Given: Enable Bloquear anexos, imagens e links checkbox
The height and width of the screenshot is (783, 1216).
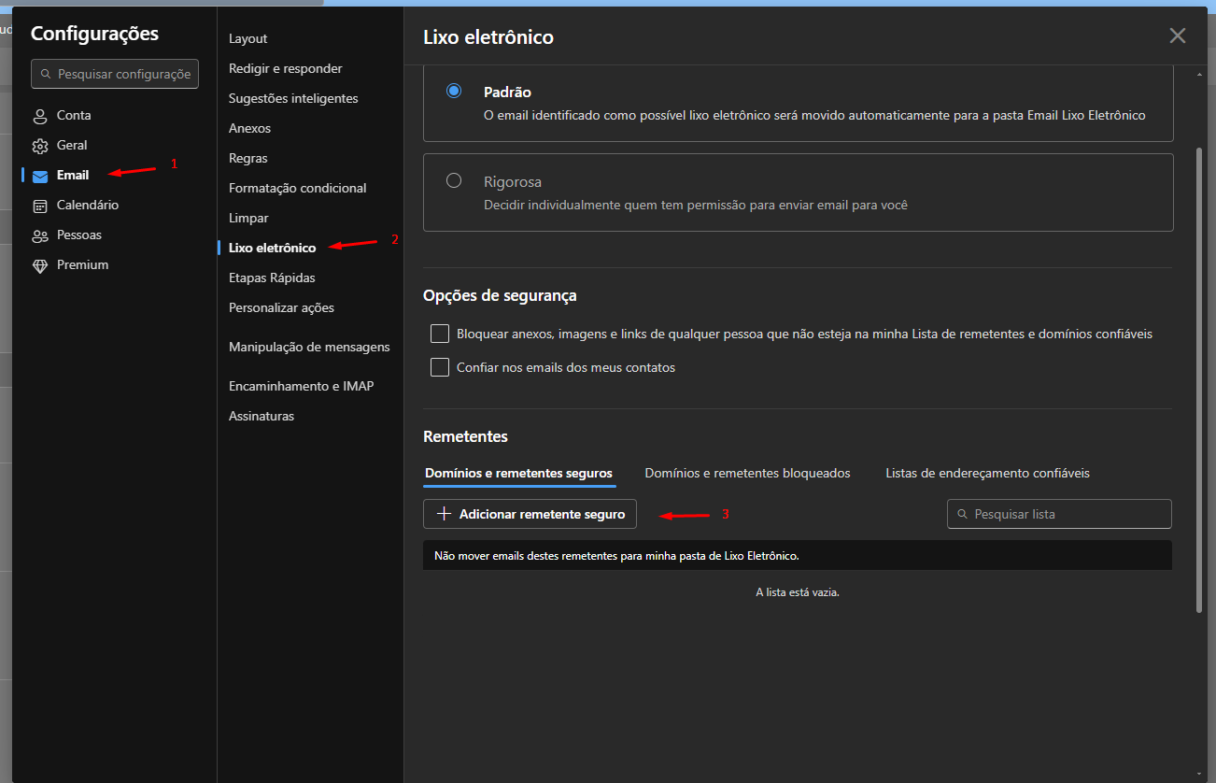Looking at the screenshot, I should pyautogui.click(x=440, y=334).
